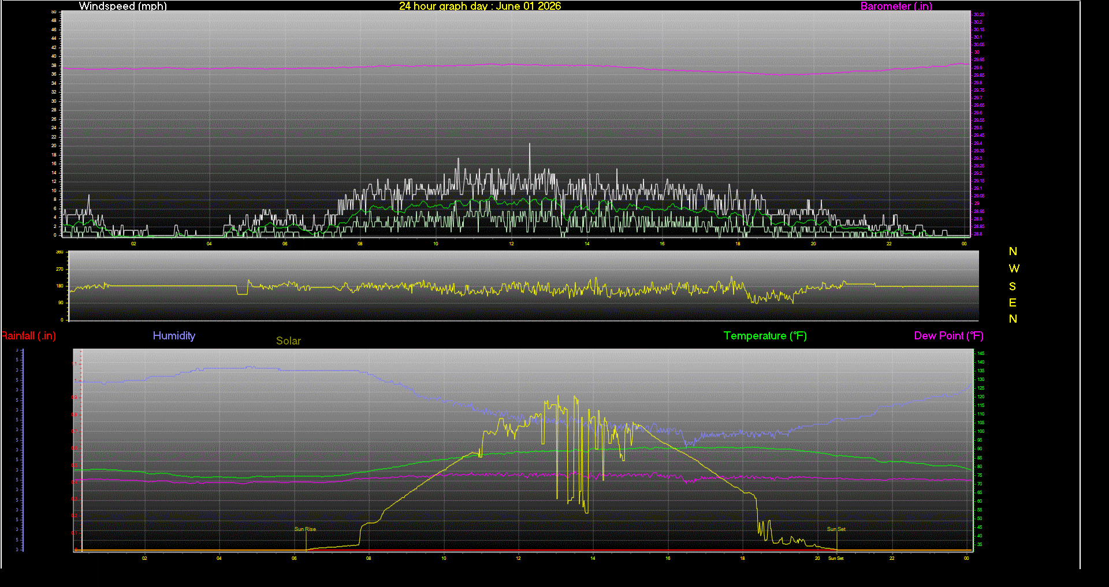Click the 'Barometer (.in)' label
1109x587 pixels.
click(x=896, y=6)
